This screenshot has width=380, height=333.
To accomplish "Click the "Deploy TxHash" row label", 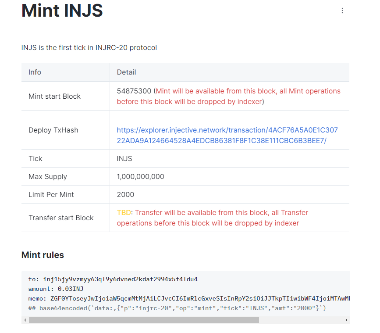I will (53, 130).
